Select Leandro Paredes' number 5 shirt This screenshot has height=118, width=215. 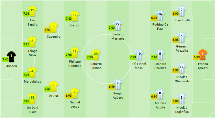pyautogui.click(x=160, y=54)
